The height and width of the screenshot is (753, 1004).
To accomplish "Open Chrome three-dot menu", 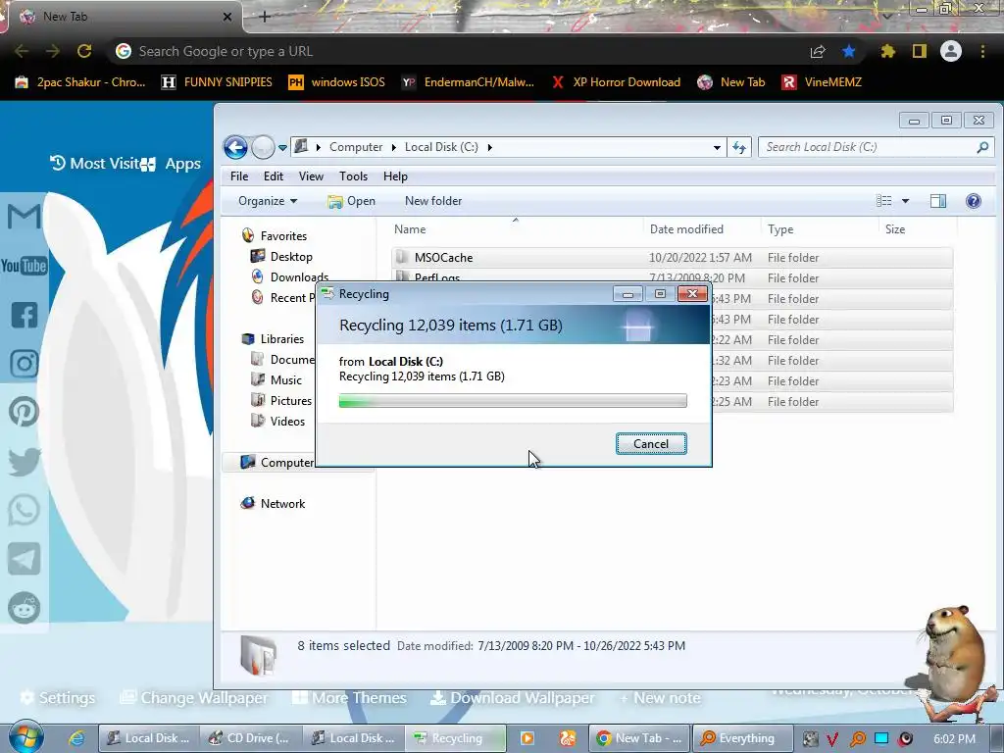I will 982,51.
